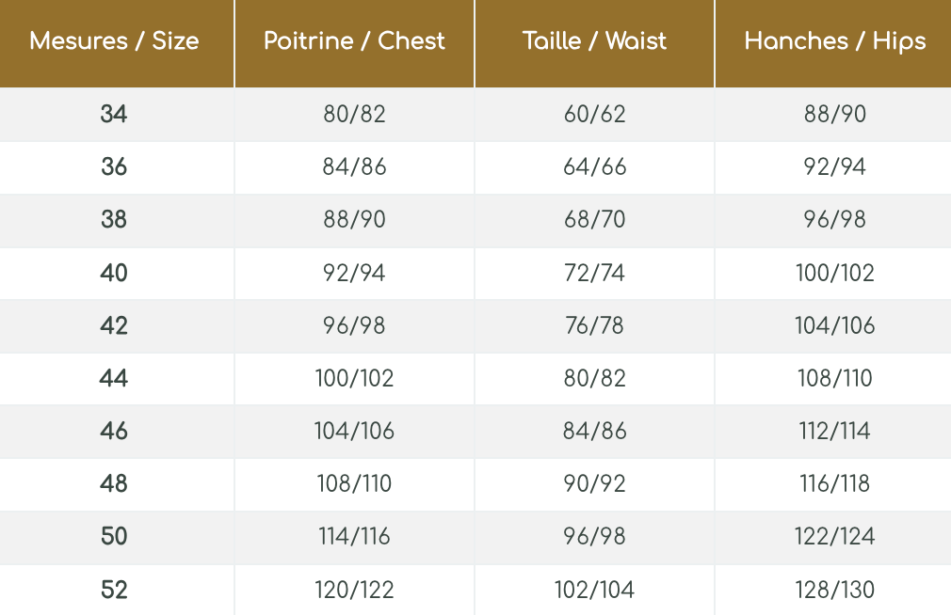The width and height of the screenshot is (951, 615).
Task: Click the size 50 row label
Action: click(114, 537)
